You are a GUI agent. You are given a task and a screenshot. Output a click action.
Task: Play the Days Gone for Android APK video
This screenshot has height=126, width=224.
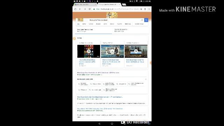point(89,51)
